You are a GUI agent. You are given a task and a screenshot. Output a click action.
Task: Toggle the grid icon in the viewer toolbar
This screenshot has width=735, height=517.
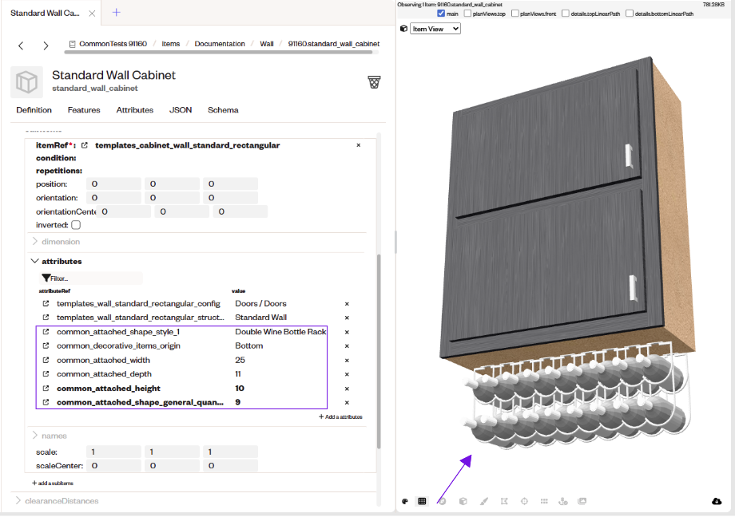(422, 501)
